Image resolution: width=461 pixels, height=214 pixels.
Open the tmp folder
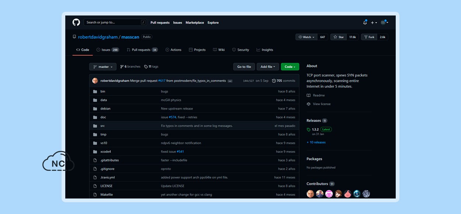103,134
